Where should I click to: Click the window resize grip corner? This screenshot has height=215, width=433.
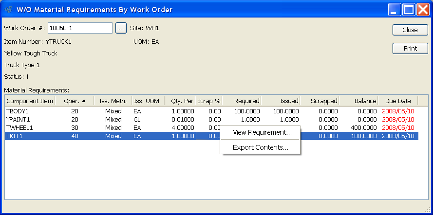coord(428,210)
